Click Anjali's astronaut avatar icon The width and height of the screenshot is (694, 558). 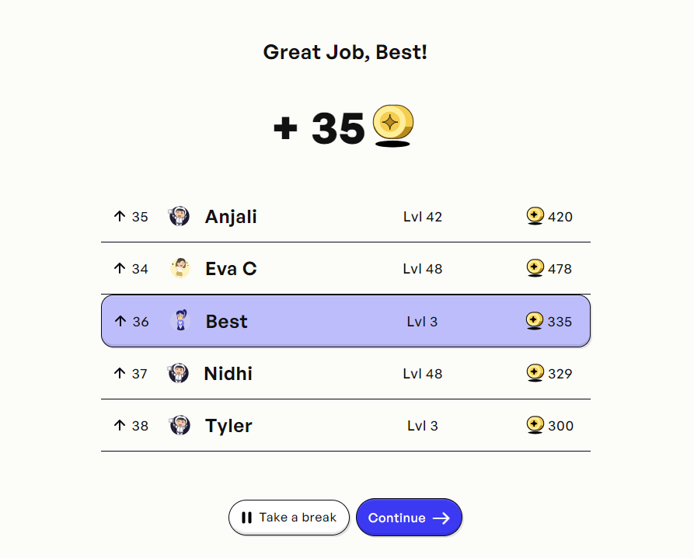[180, 217]
